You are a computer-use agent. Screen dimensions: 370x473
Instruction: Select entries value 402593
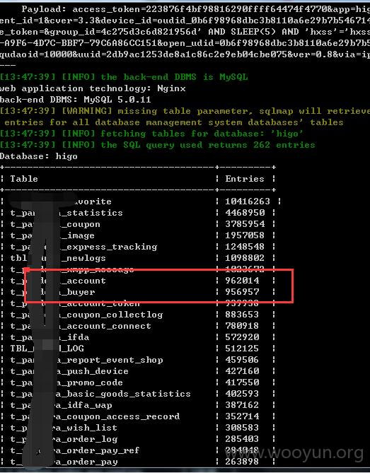242,394
